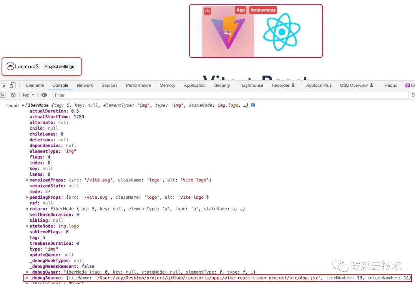The image size is (415, 284).
Task: Show the console sidebar icon
Action: coord(3,95)
